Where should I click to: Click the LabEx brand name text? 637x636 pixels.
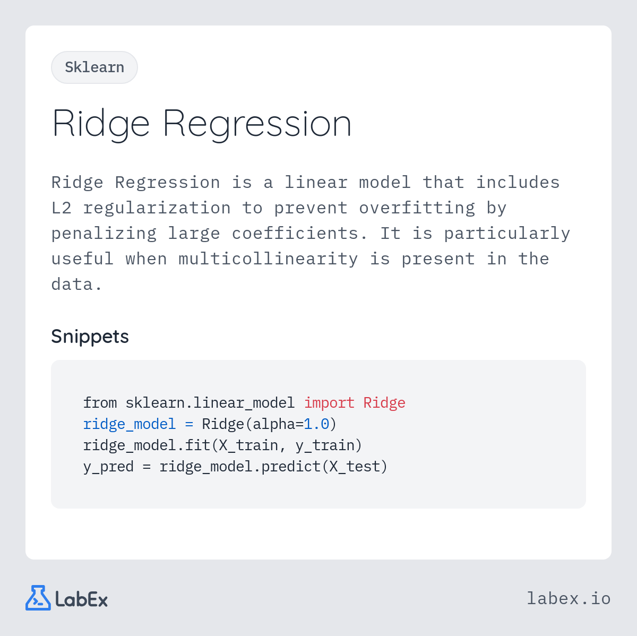point(82,599)
